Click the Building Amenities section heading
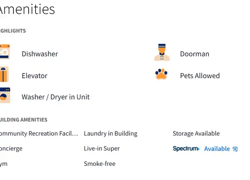This screenshot has width=250, height=180. pyautogui.click(x=23, y=120)
